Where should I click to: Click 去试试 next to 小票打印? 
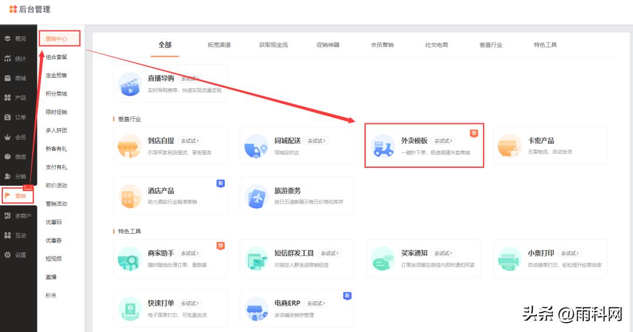570,253
